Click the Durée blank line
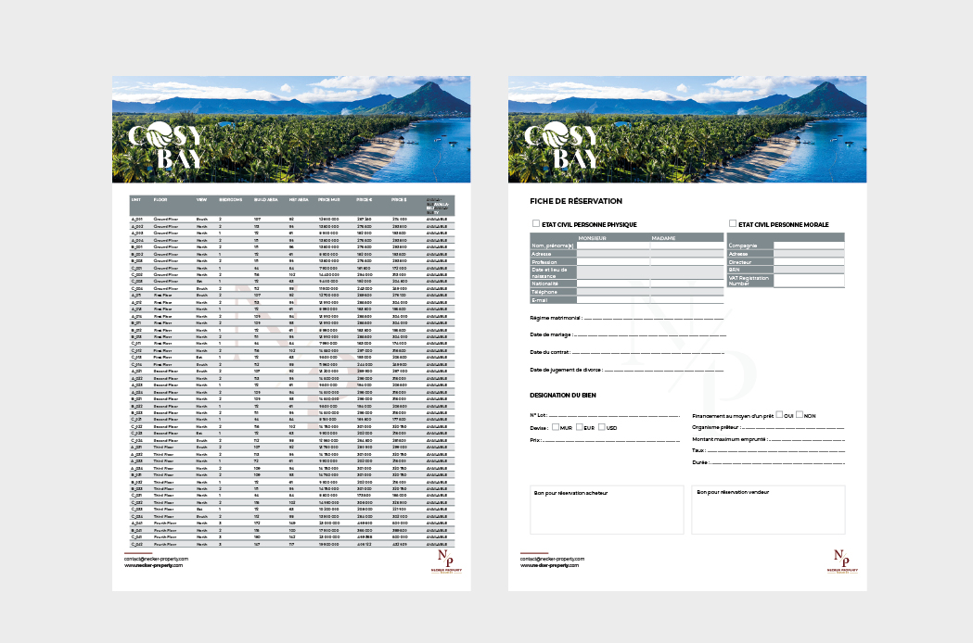This screenshot has height=643, width=973. pyautogui.click(x=777, y=463)
